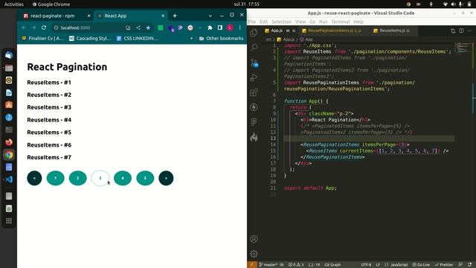This screenshot has width=476, height=268.
Task: Toggle Chrome side panel icon
Action: (220, 28)
